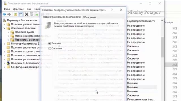Expand Политика аудита node
181x101 pixels.
tap(8, 32)
